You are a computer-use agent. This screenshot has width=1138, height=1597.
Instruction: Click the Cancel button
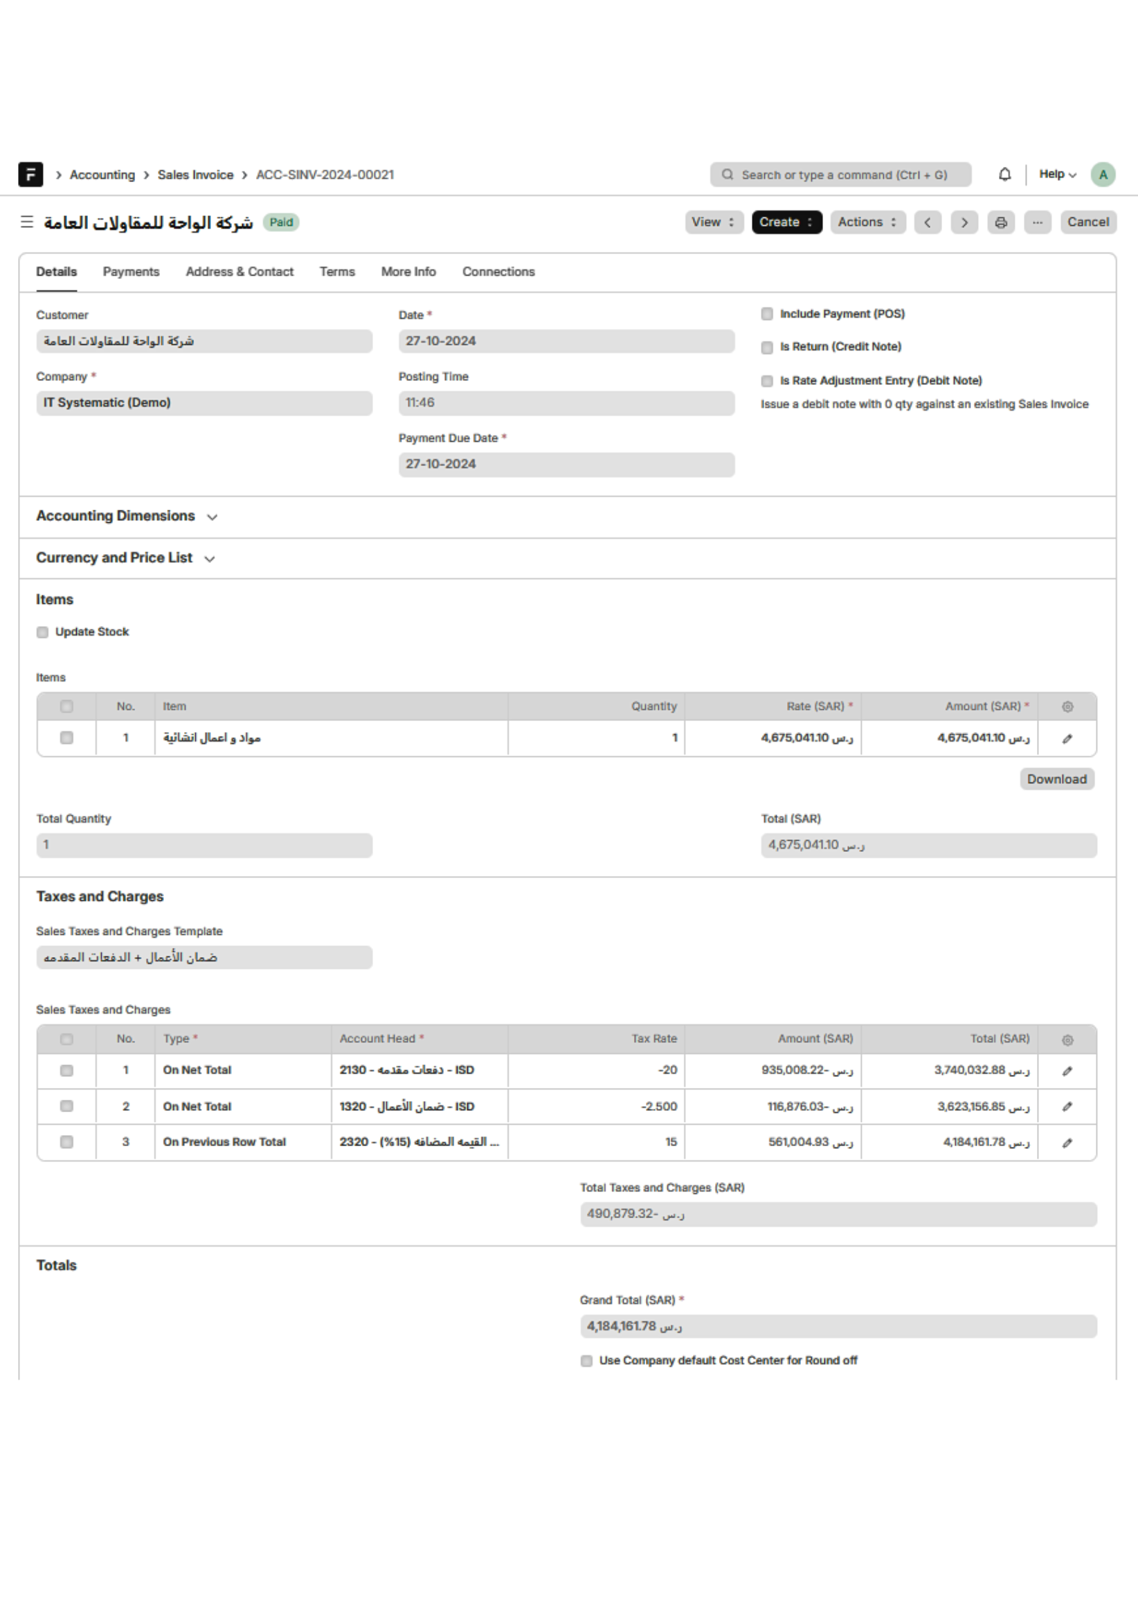point(1087,222)
